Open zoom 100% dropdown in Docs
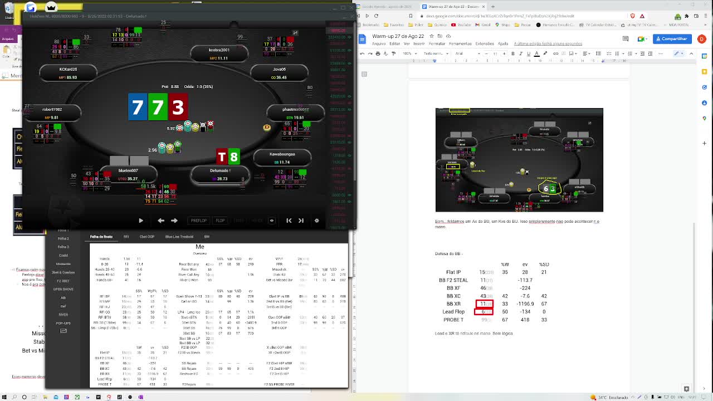The image size is (713, 401). [409, 54]
